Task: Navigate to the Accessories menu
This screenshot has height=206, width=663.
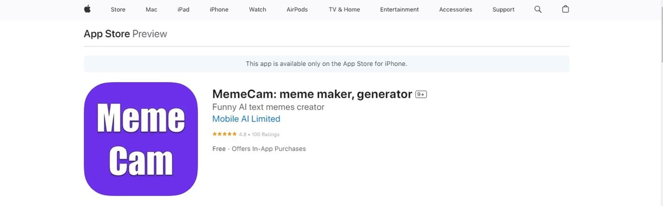Action: 455,10
